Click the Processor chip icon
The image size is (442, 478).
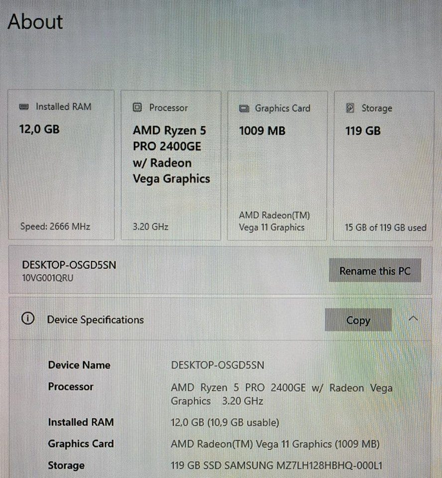click(x=137, y=108)
